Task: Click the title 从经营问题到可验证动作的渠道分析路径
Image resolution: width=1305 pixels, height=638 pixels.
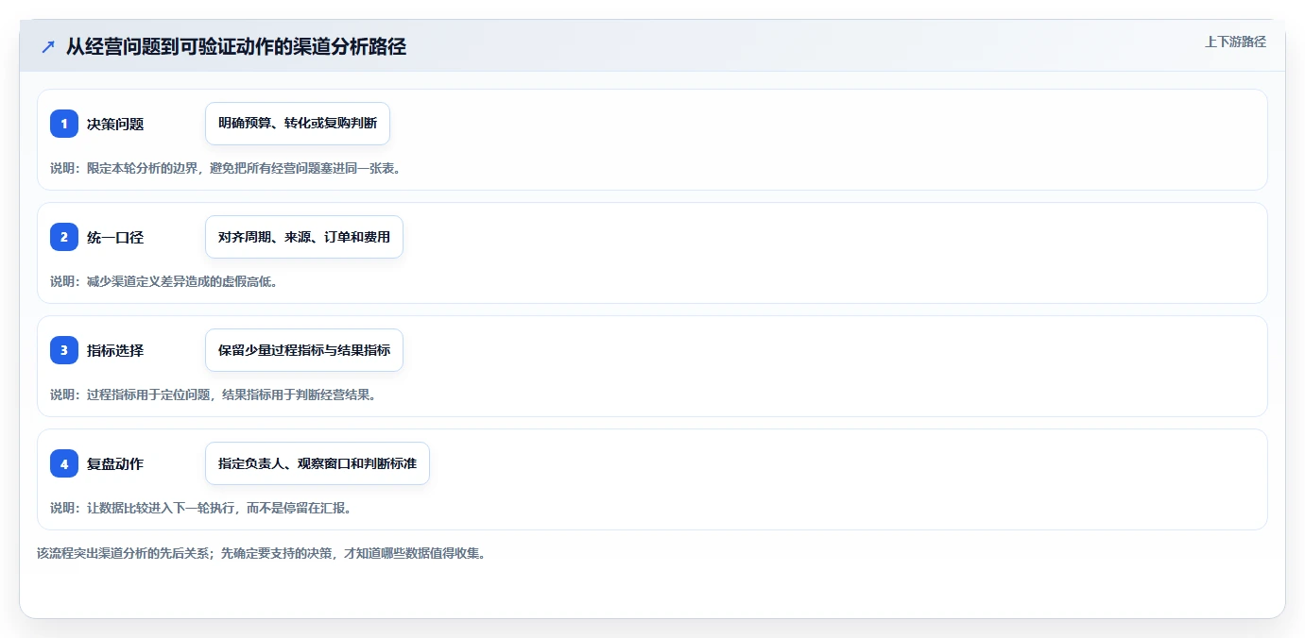Action: [x=236, y=46]
